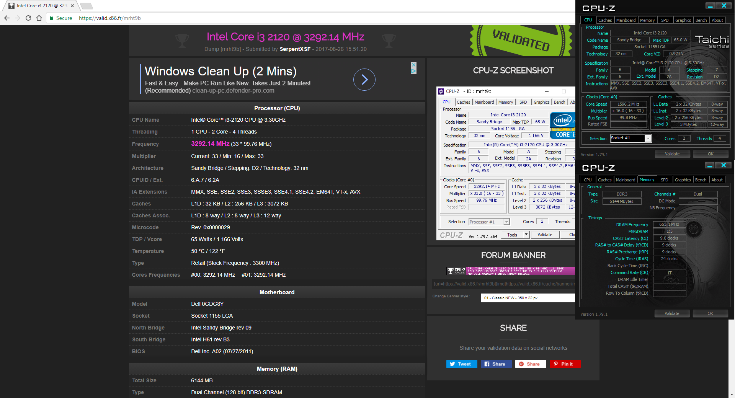Open Mainboard tab in bottom CPU-Z window
The width and height of the screenshot is (735, 398).
(626, 180)
